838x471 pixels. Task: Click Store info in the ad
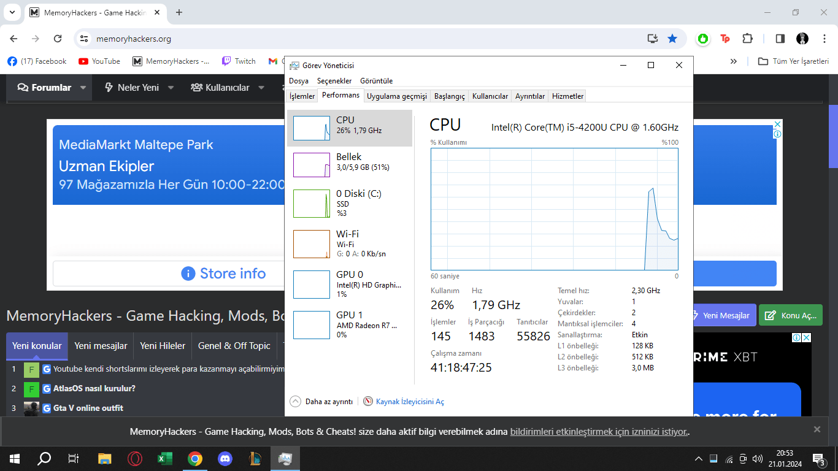[224, 274]
